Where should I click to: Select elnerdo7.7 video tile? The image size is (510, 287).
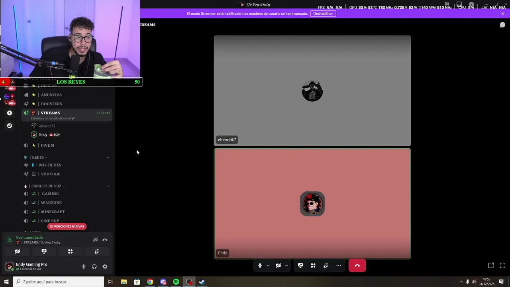[312, 90]
